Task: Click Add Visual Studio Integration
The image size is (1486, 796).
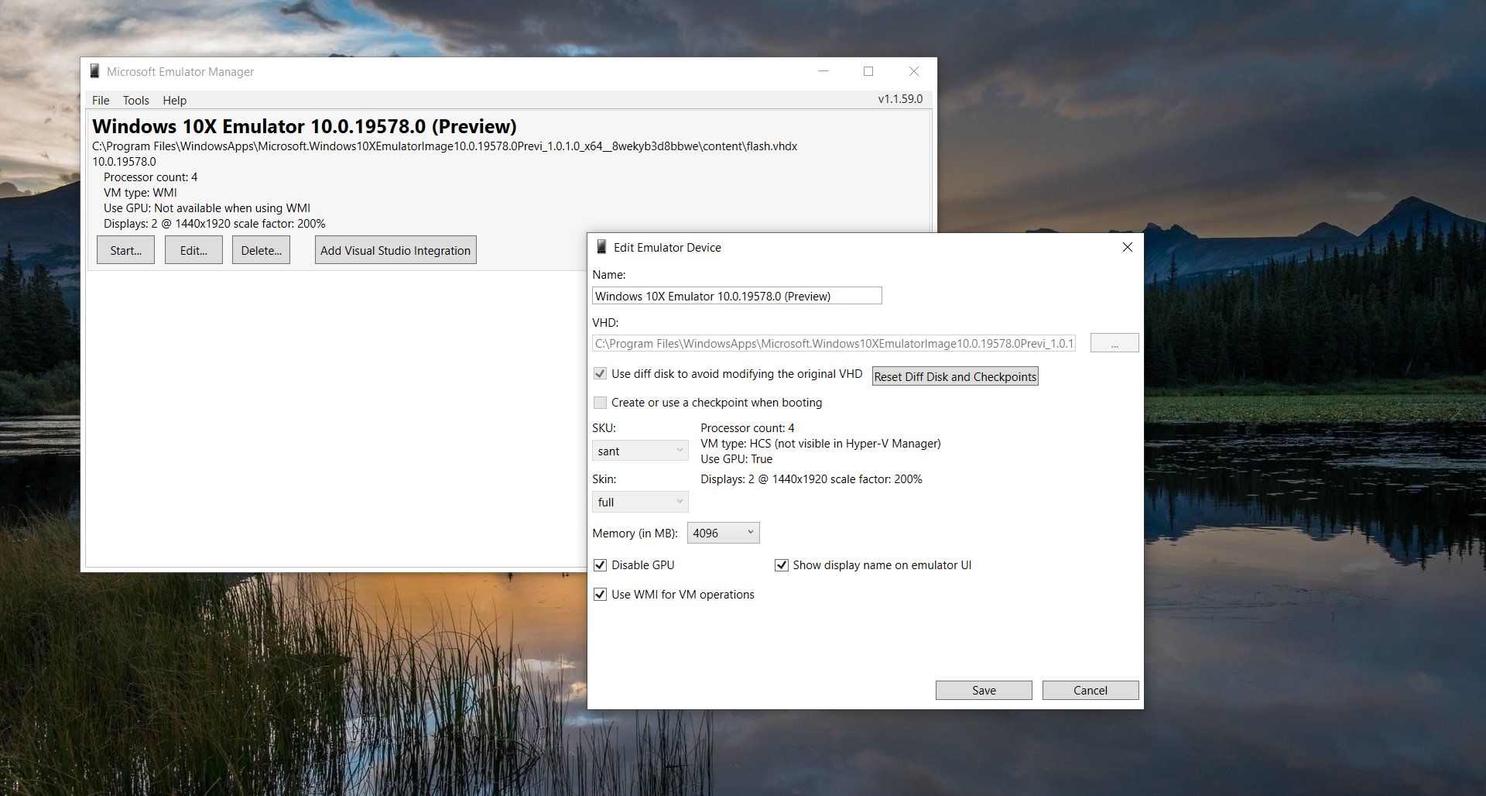Action: (395, 249)
